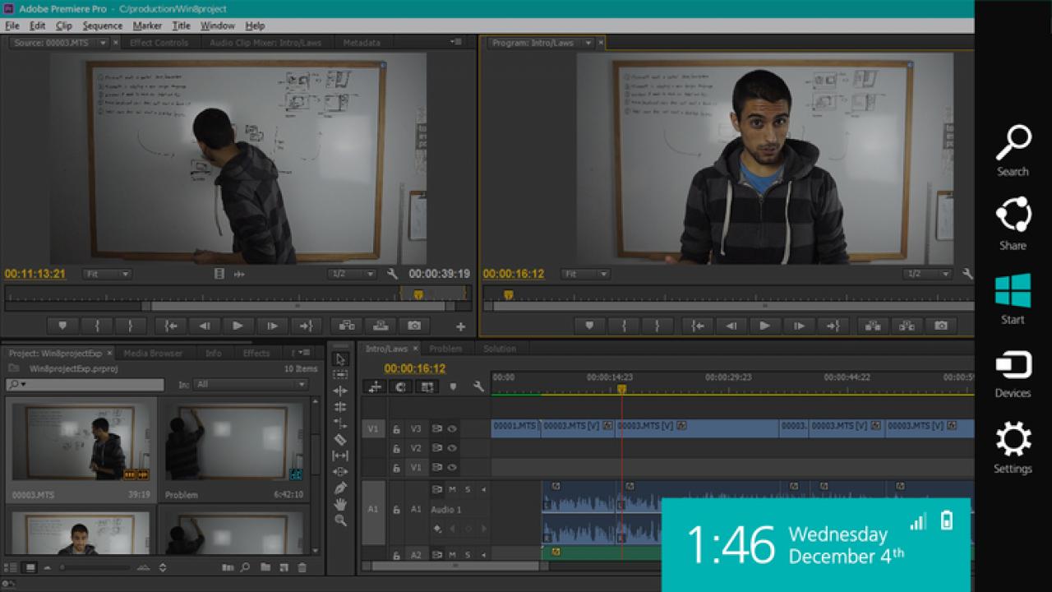Open Source monitor Fit zoom dropdown
The height and width of the screenshot is (592, 1052).
(x=106, y=274)
